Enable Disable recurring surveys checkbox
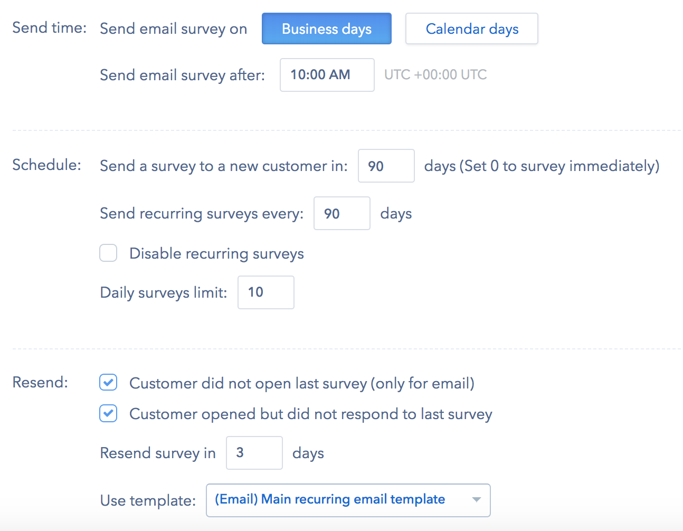The width and height of the screenshot is (683, 531). click(x=108, y=253)
